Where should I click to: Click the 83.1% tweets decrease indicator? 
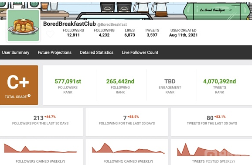coord(220,117)
